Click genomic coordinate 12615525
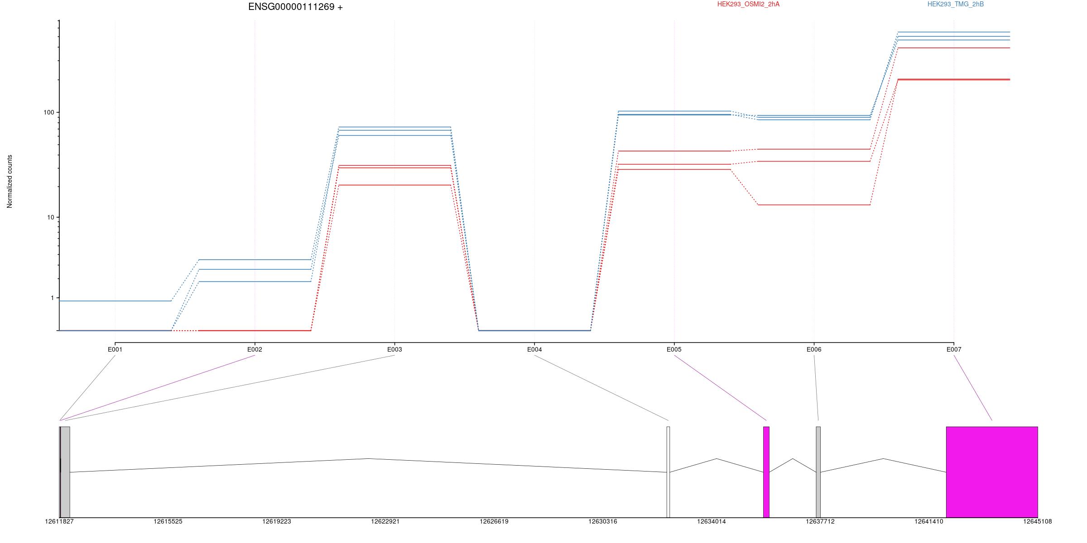The image size is (1087, 543). coord(168,521)
